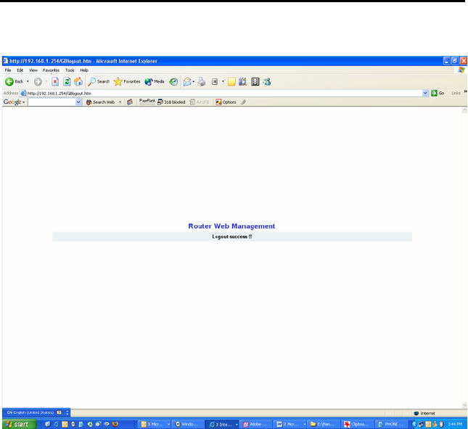Screen dimensions: 468x429
Task: Click the EN English language bar
Action: click(30, 412)
